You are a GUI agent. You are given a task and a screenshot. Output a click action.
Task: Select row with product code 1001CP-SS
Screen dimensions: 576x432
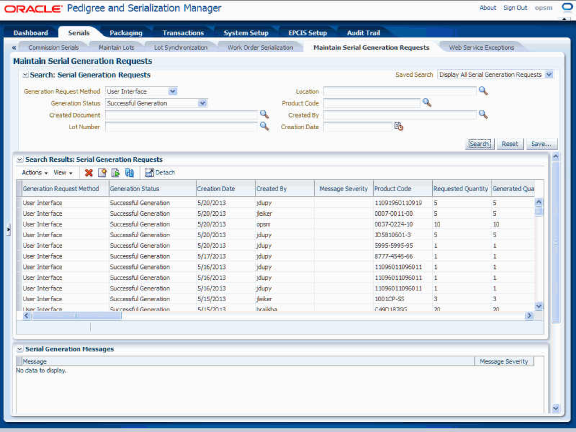tap(276, 299)
